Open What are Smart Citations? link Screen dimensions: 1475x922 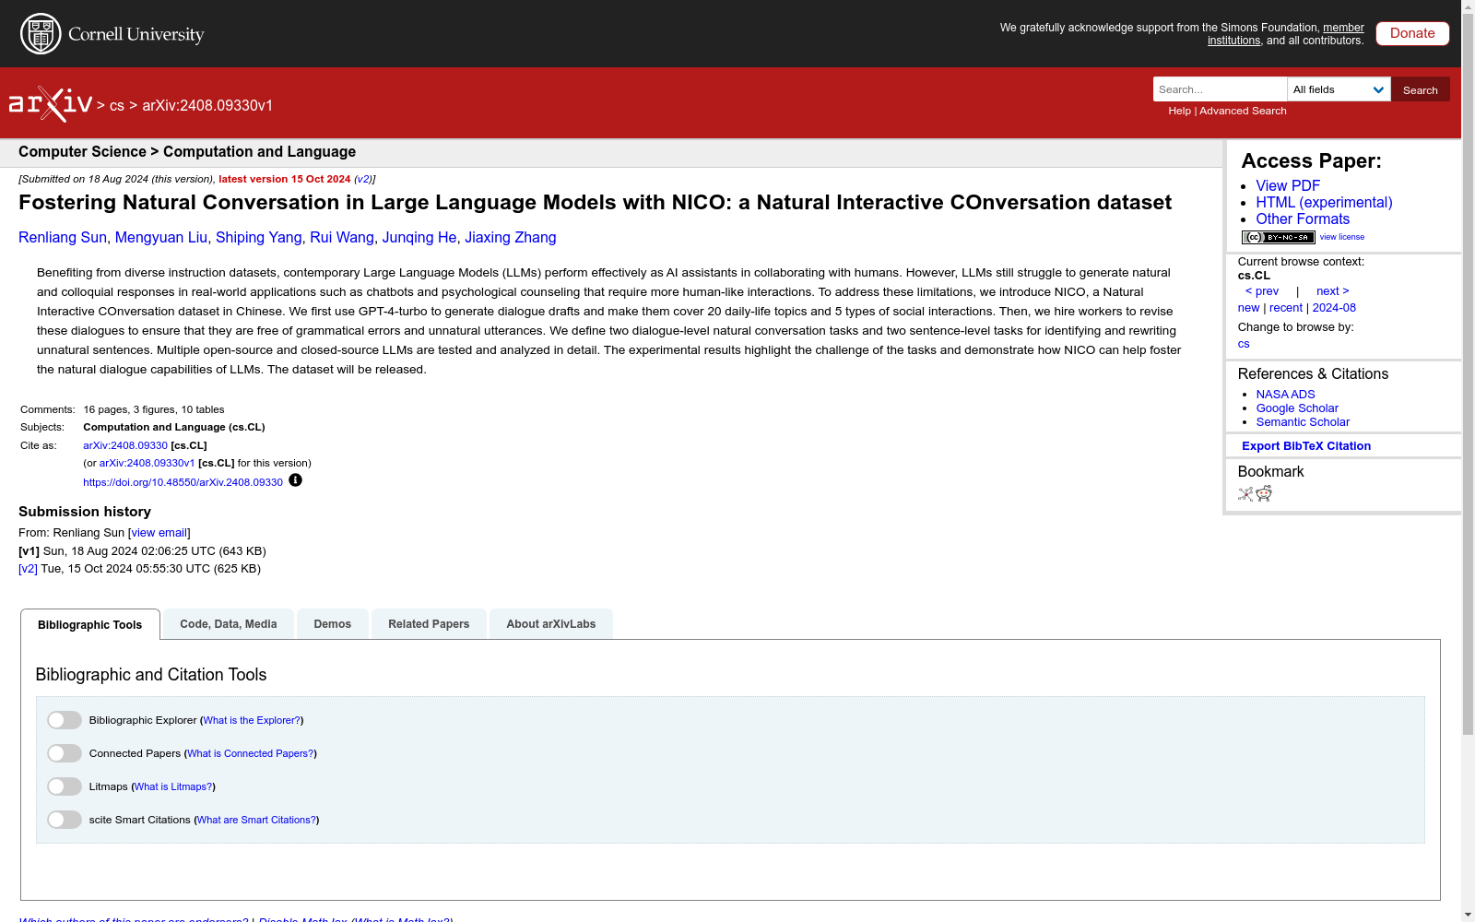click(x=257, y=820)
